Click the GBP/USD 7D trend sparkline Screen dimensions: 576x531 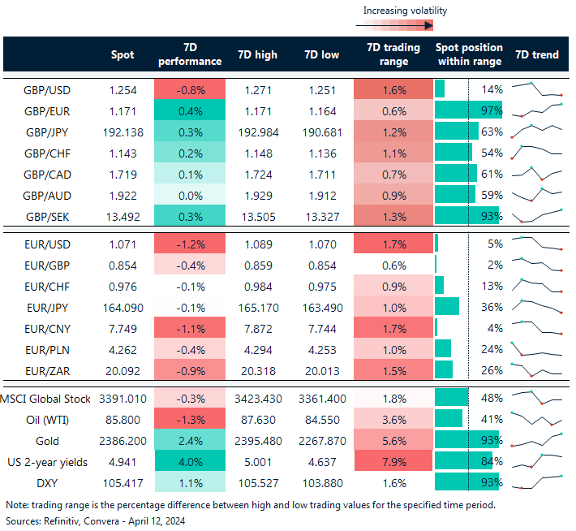[536, 88]
